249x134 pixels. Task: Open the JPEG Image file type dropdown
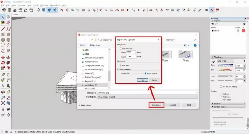point(147,97)
